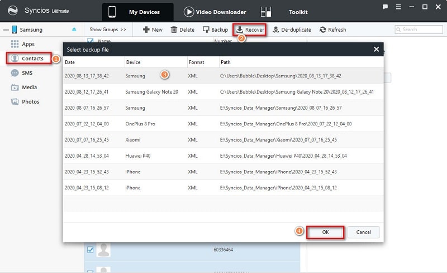
Task: Click the Backup toolbar button
Action: (215, 30)
